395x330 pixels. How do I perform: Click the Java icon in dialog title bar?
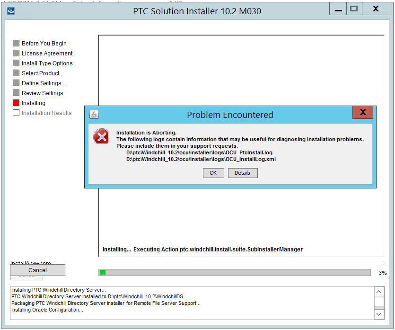pos(94,115)
